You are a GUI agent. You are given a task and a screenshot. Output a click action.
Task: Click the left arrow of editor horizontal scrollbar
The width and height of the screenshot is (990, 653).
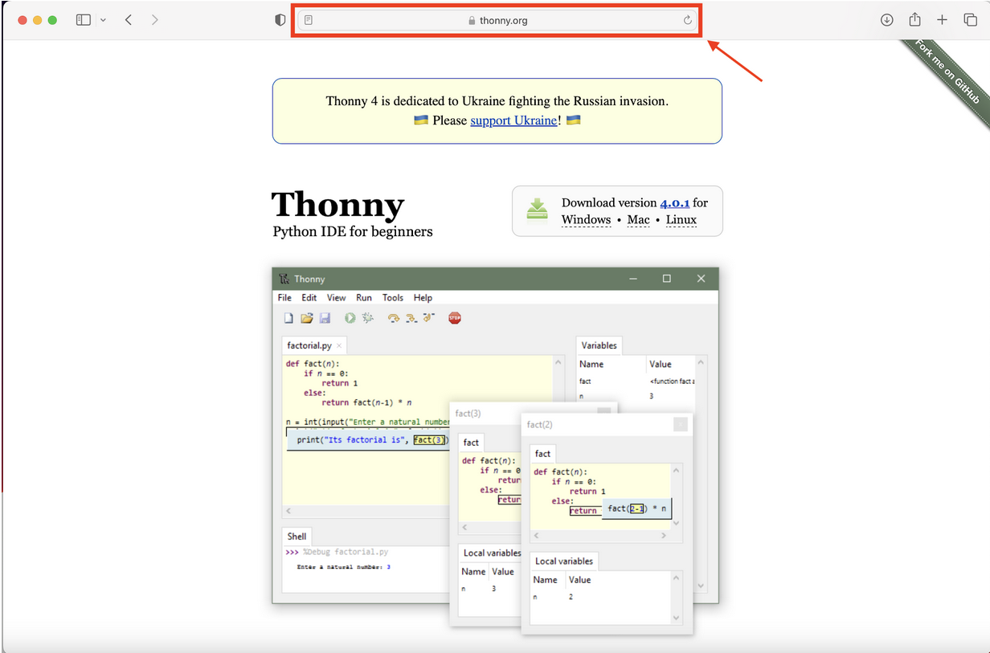[288, 511]
